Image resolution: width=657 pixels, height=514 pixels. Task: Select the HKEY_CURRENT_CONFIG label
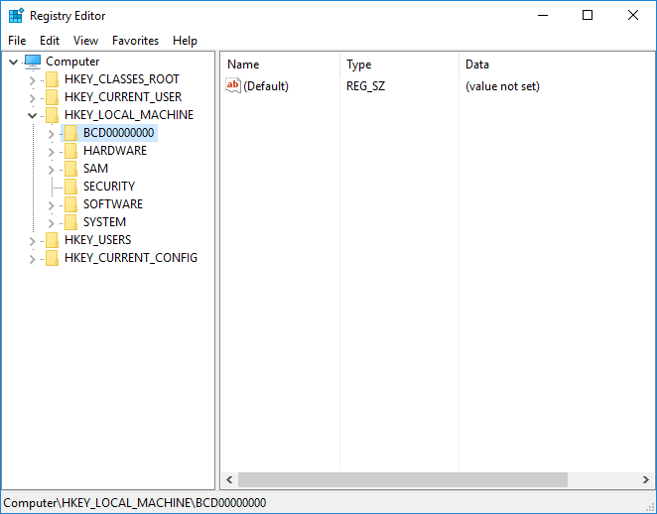point(131,258)
